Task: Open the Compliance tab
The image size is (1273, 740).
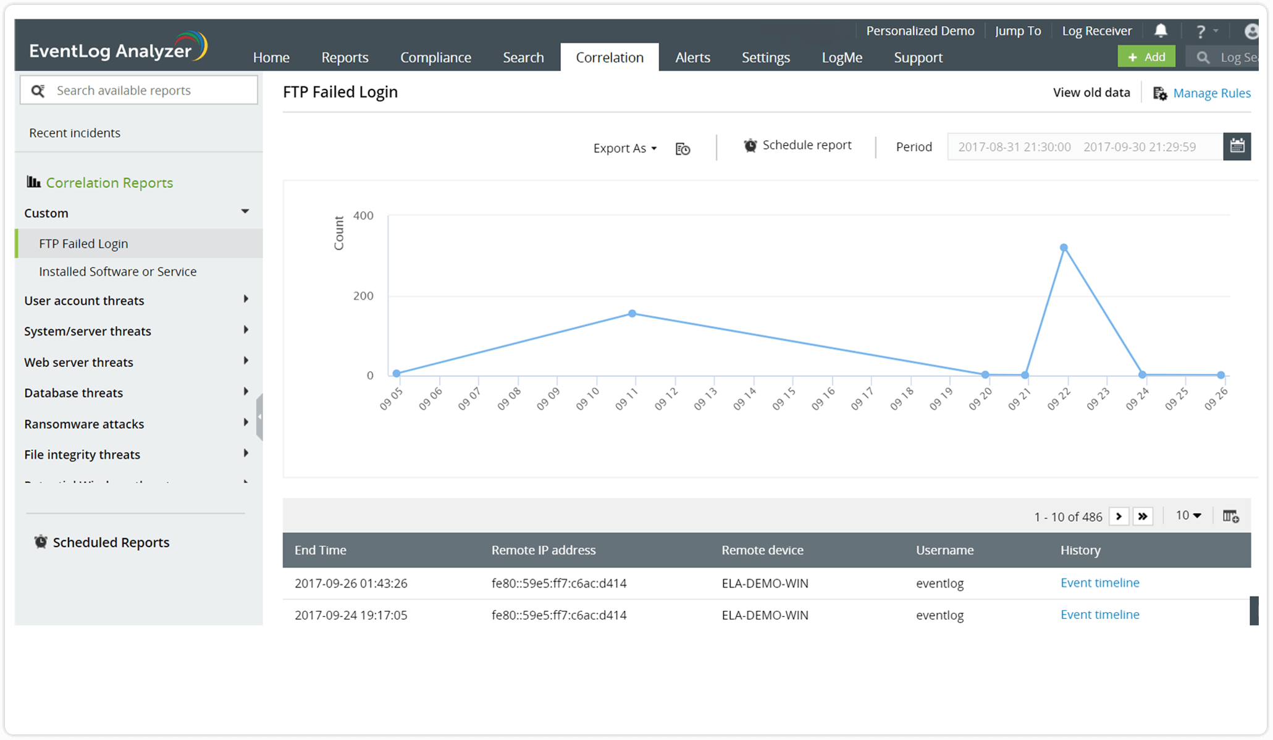Action: 435,57
